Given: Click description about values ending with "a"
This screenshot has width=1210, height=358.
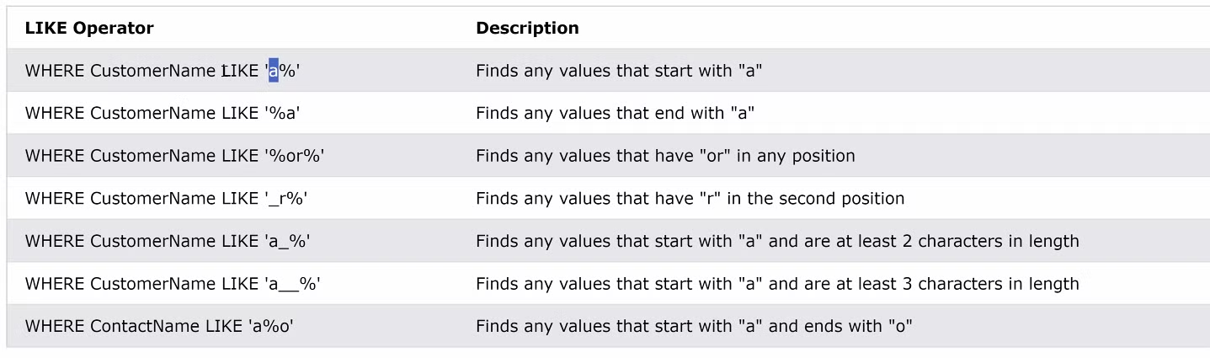Looking at the screenshot, I should click(x=615, y=113).
